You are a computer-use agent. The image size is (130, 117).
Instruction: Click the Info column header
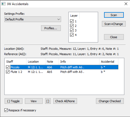pyautogui.click(x=79, y=62)
